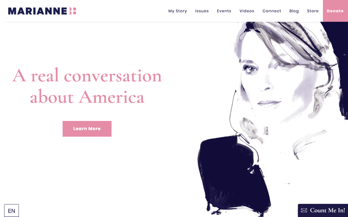Open the Count Me In signup tab
This screenshot has width=348, height=217.
pyautogui.click(x=323, y=210)
